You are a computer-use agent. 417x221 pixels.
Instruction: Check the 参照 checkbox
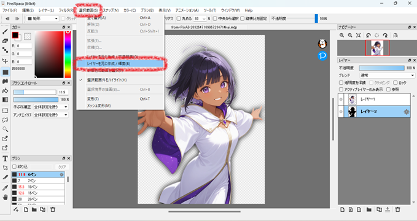[x=388, y=90]
